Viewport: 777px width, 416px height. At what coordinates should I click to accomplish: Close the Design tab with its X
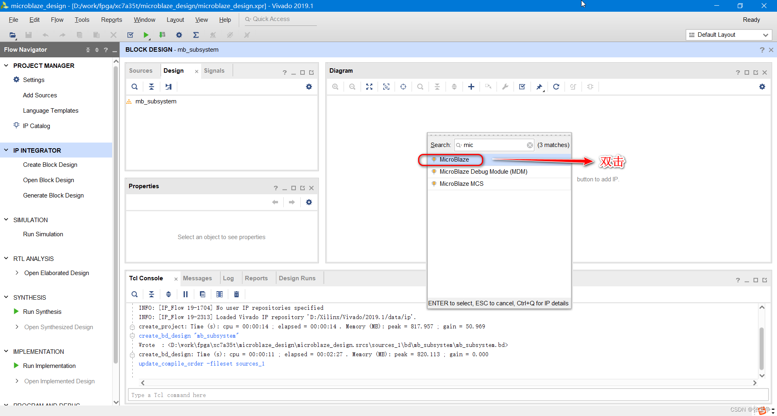pyautogui.click(x=197, y=71)
